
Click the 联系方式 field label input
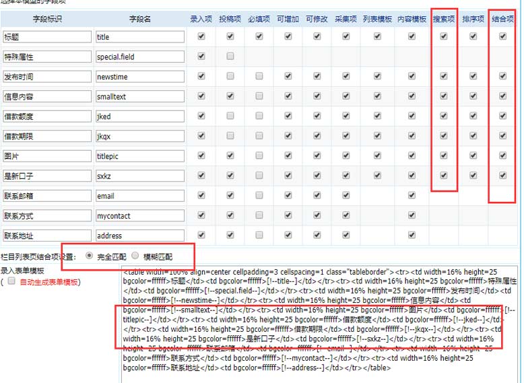pos(46,215)
